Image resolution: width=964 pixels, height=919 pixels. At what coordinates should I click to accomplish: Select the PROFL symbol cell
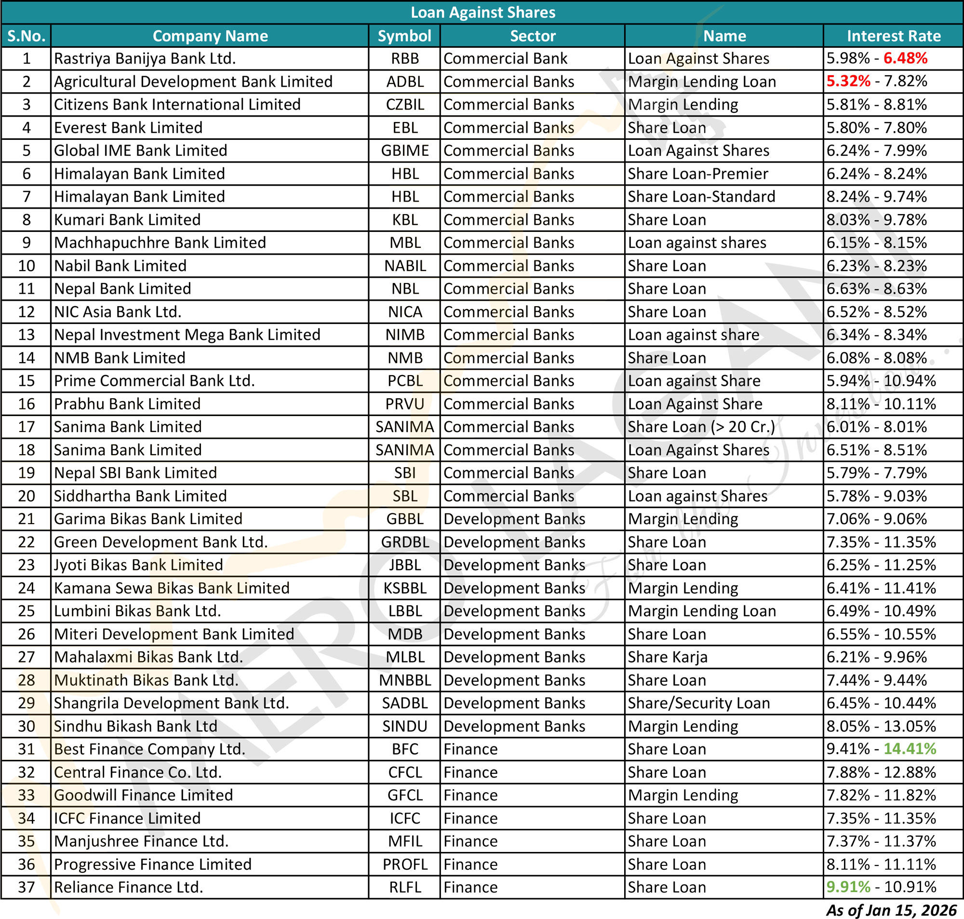click(405, 864)
